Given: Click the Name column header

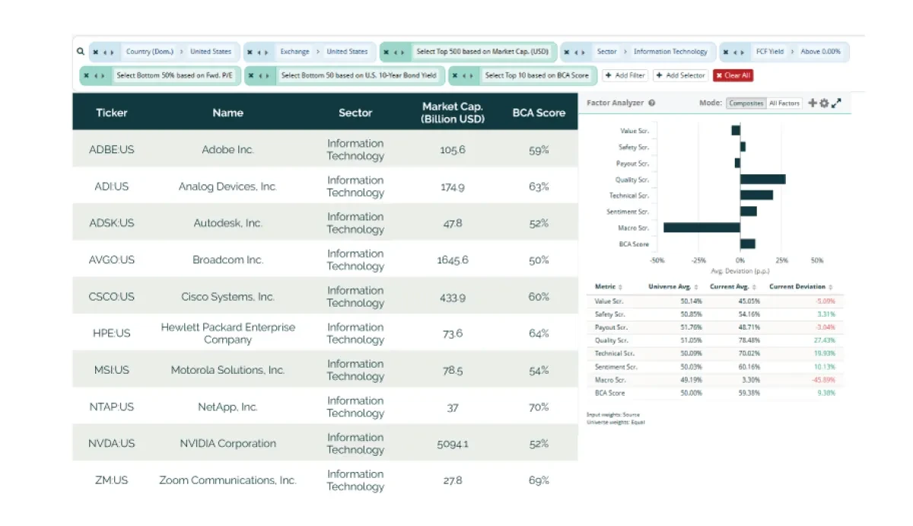Looking at the screenshot, I should tap(227, 113).
